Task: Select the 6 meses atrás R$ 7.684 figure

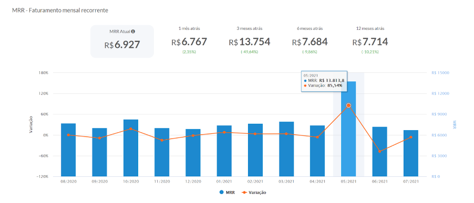Action: 310,42
